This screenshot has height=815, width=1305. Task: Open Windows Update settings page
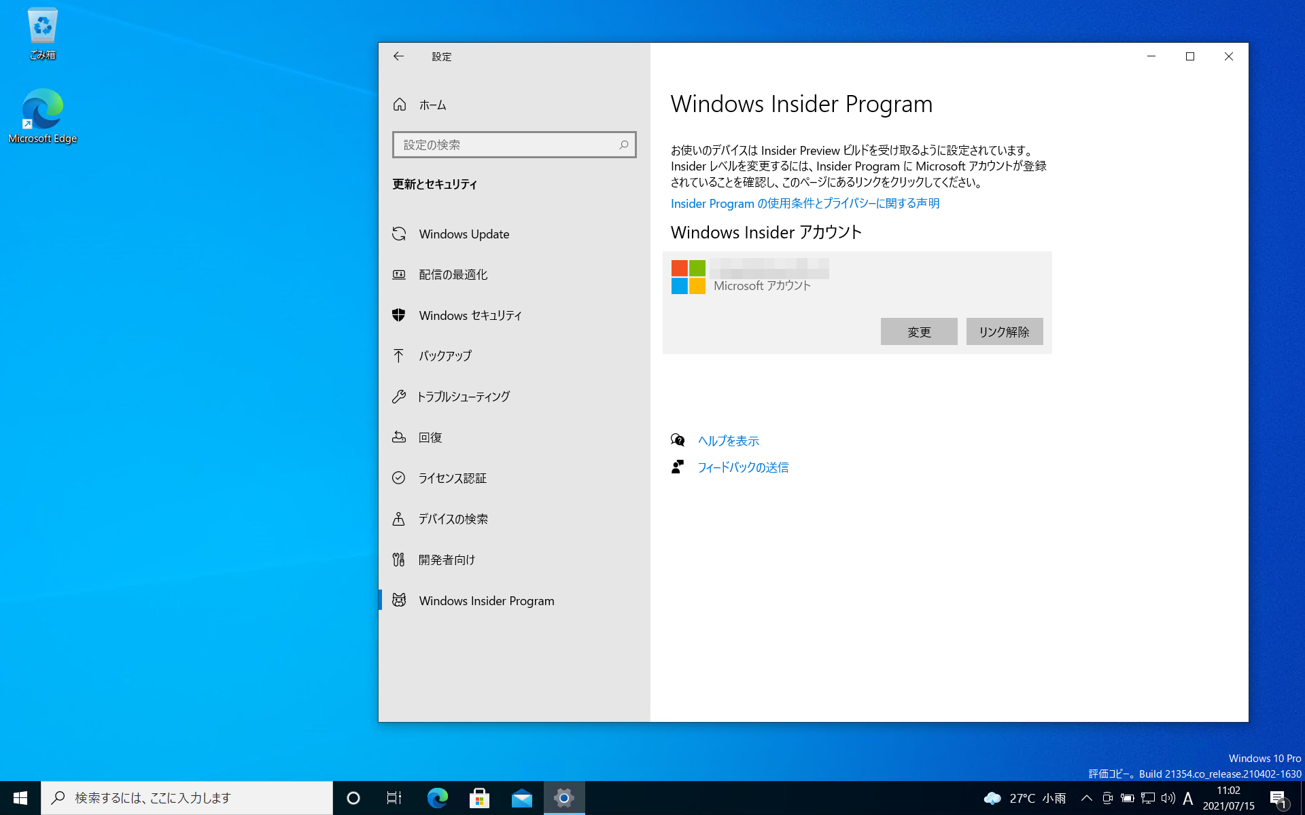coord(515,234)
